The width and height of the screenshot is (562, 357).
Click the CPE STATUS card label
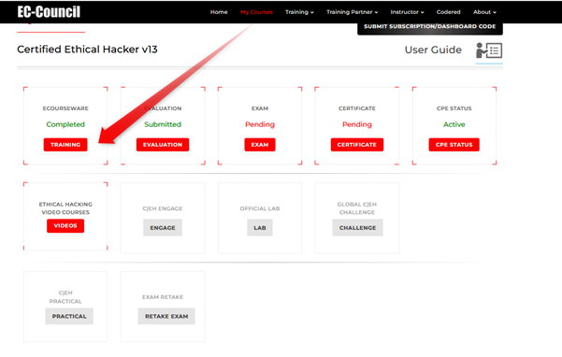(454, 108)
